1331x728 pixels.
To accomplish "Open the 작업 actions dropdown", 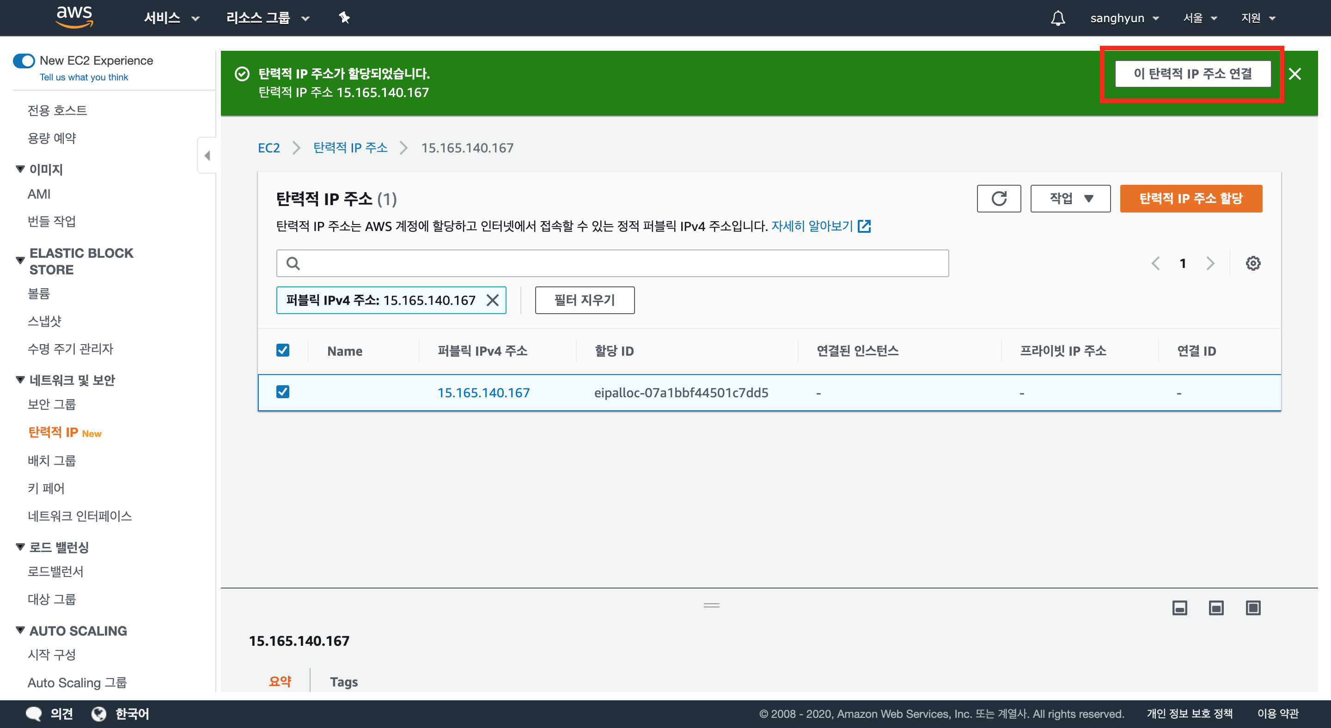I will [x=1070, y=198].
